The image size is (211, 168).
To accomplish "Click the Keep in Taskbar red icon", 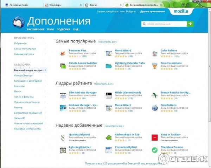I will tap(155, 137).
